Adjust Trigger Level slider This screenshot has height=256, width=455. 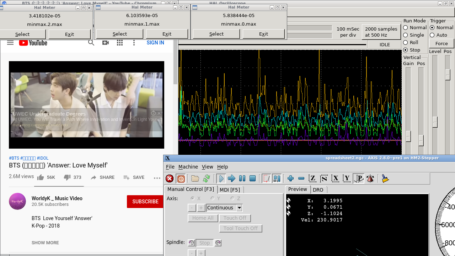tap(435, 122)
